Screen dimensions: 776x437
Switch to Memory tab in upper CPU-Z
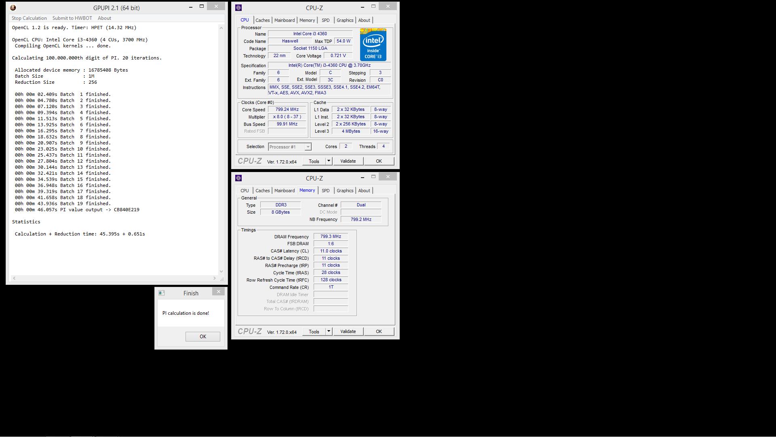click(307, 20)
